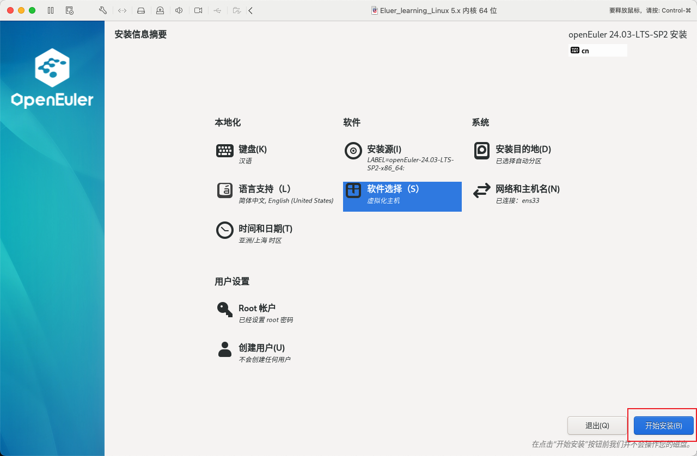Image resolution: width=697 pixels, height=456 pixels.
Task: Click the hard disk toolbar icon
Action: coord(141,10)
